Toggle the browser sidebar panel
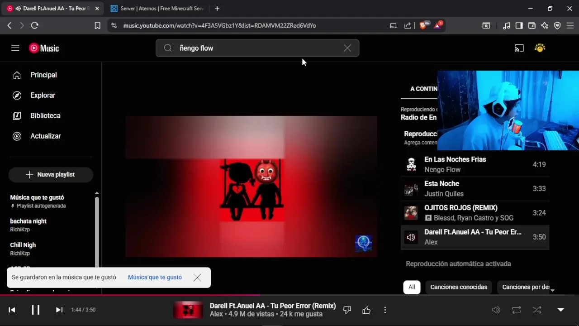579x326 pixels. (x=519, y=26)
